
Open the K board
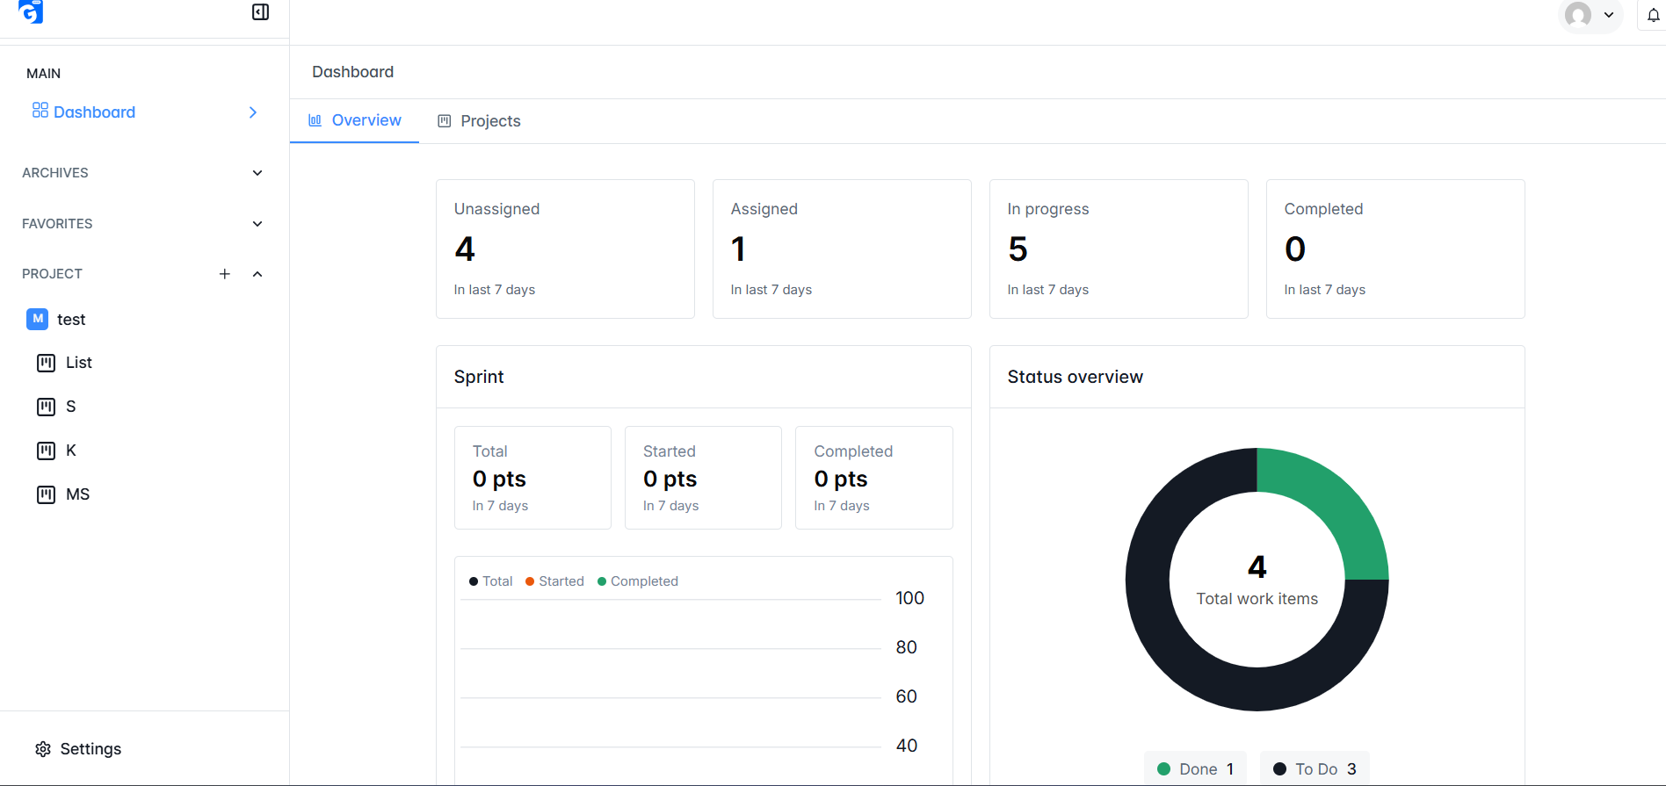click(x=71, y=451)
